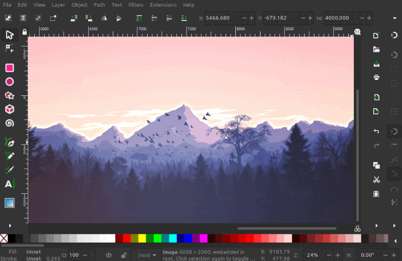Click the Deselect icon
402x261 pixels.
click(x=38, y=18)
